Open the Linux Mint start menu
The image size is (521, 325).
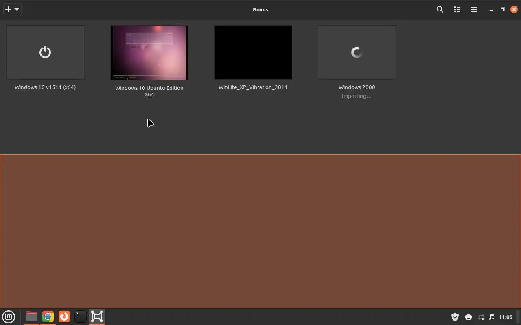tap(9, 316)
